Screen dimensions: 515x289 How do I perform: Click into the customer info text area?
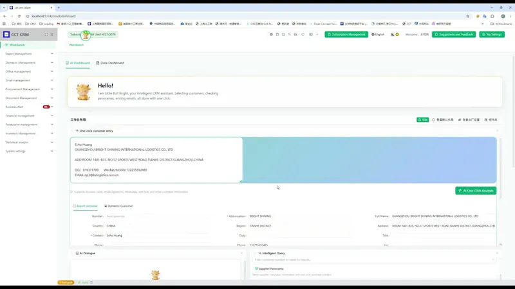tap(156, 160)
